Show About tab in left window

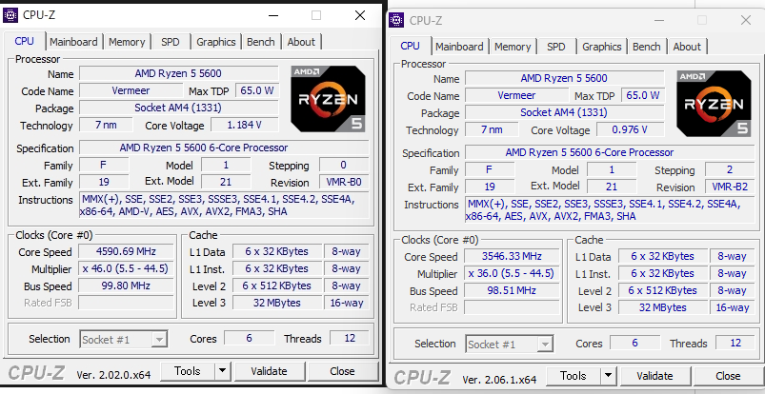click(x=301, y=42)
